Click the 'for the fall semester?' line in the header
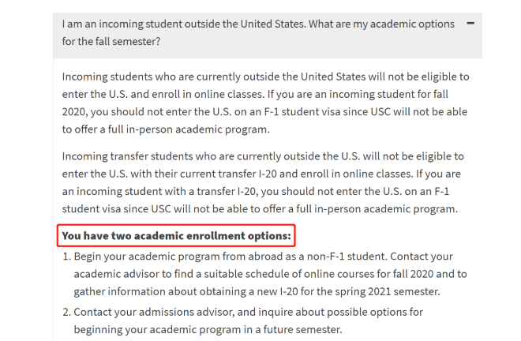 111,41
